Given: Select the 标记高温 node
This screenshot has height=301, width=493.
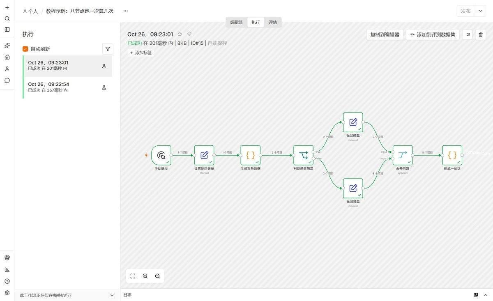Looking at the screenshot, I should [x=353, y=122].
